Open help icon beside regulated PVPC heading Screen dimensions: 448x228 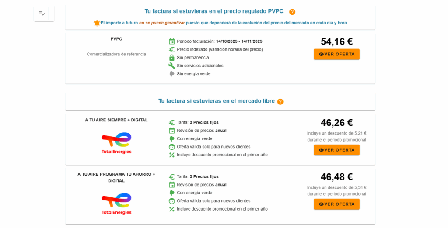pos(292,12)
